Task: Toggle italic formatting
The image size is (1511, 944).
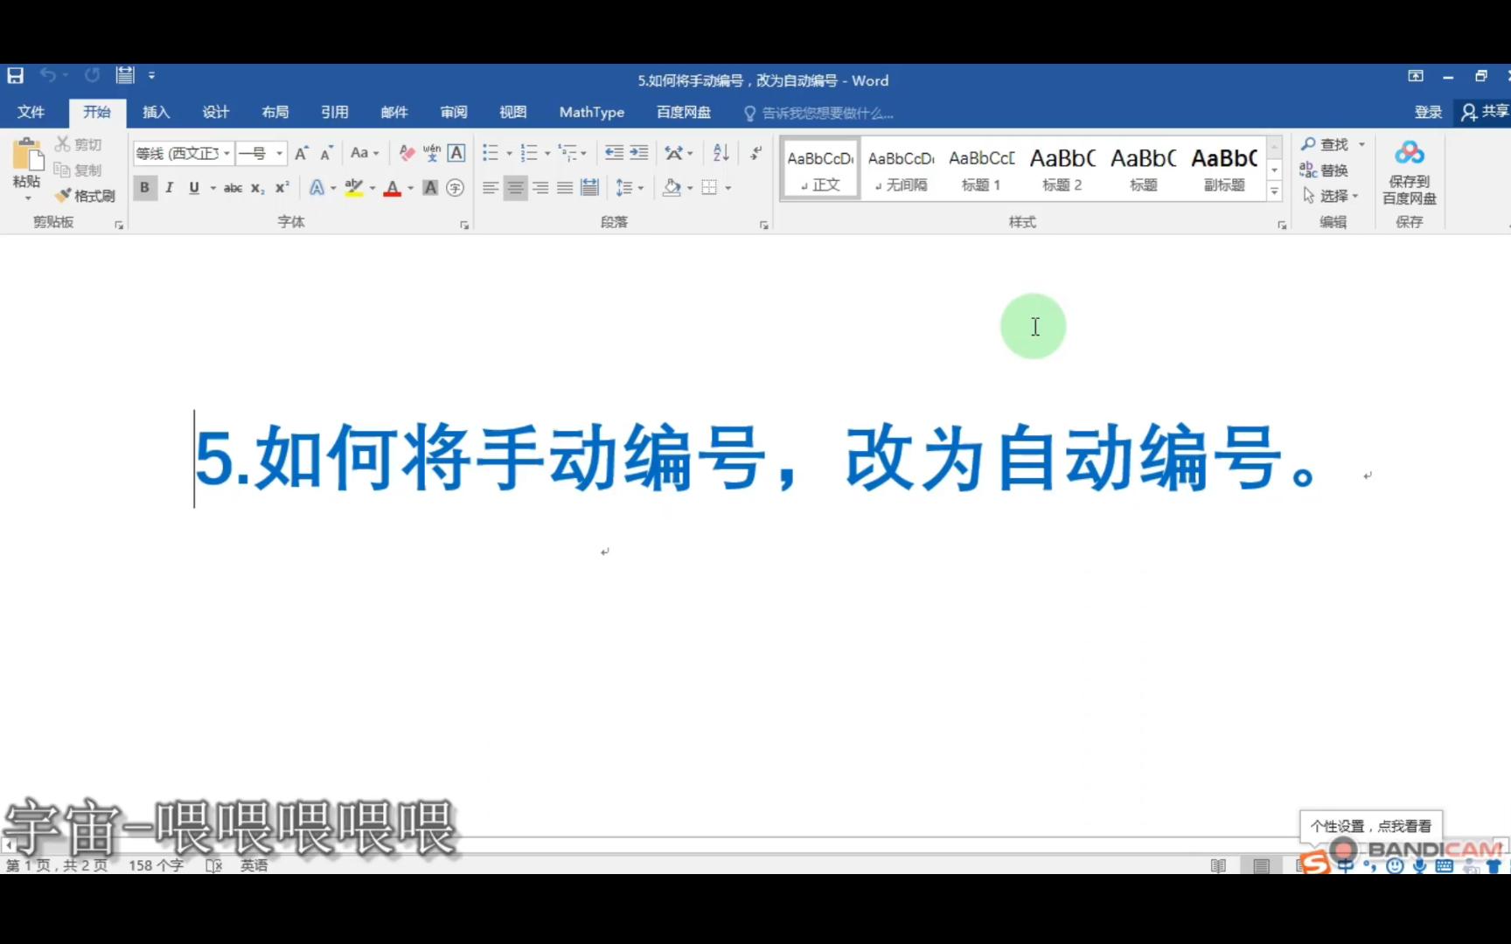Action: tap(169, 187)
